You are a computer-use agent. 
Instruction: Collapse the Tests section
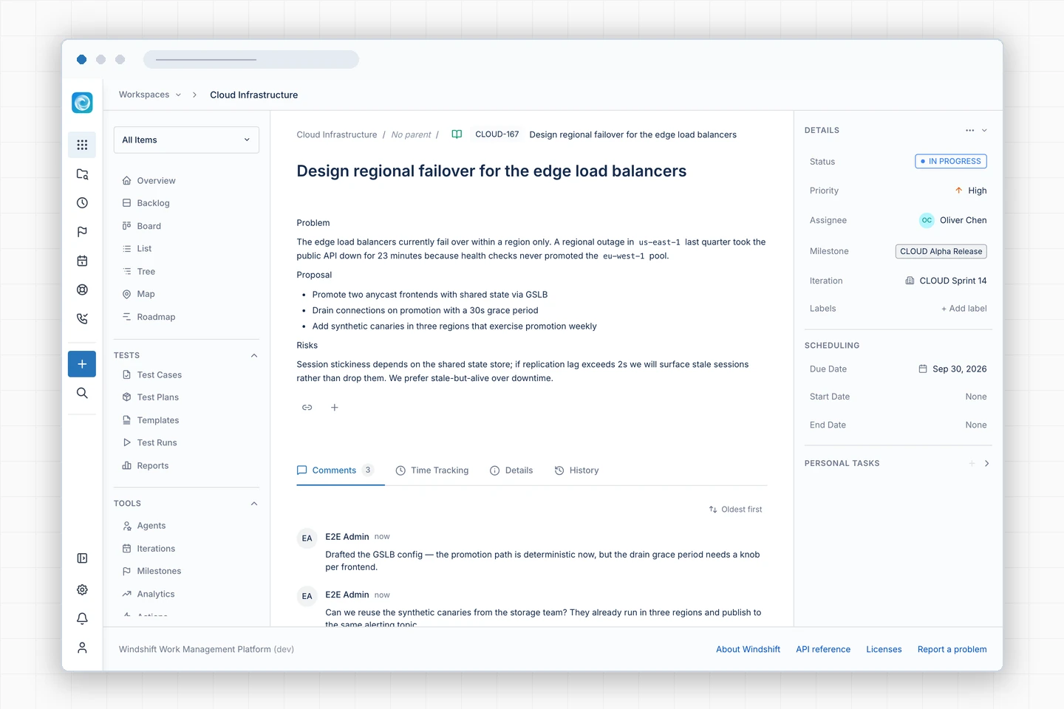click(x=254, y=355)
